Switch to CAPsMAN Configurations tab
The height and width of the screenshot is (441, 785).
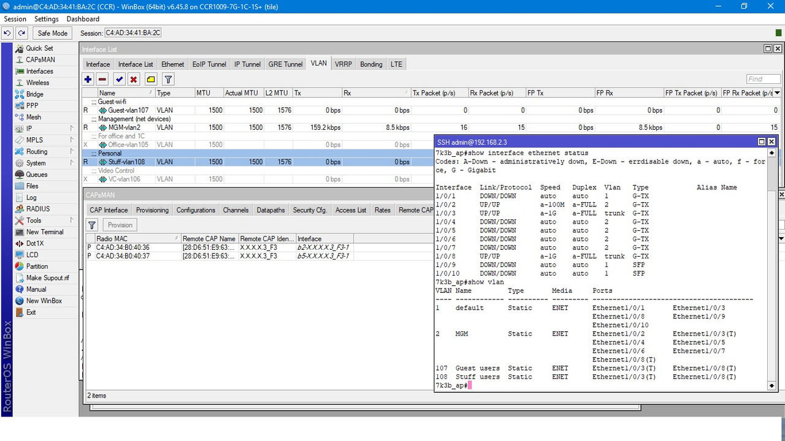coord(196,210)
